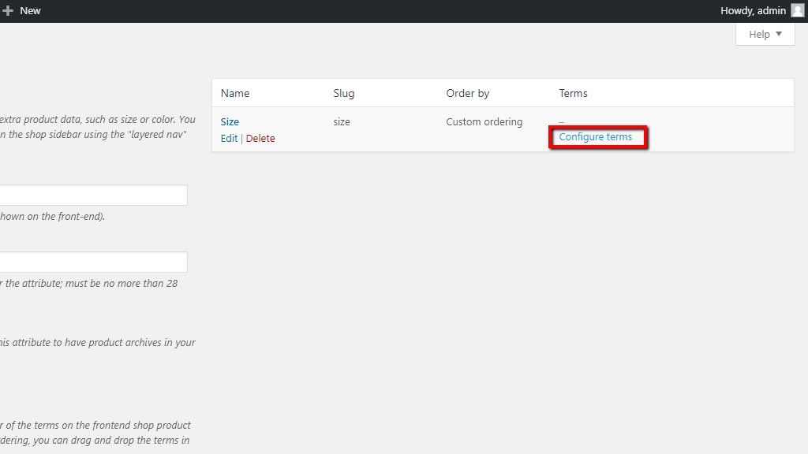Click the size slug table cell
Viewport: 808px width, 454px height.
(341, 121)
